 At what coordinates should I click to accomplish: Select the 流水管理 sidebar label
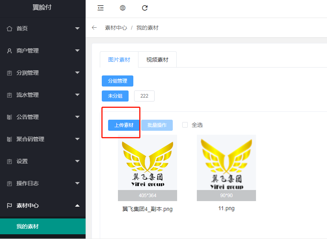[x=28, y=95]
